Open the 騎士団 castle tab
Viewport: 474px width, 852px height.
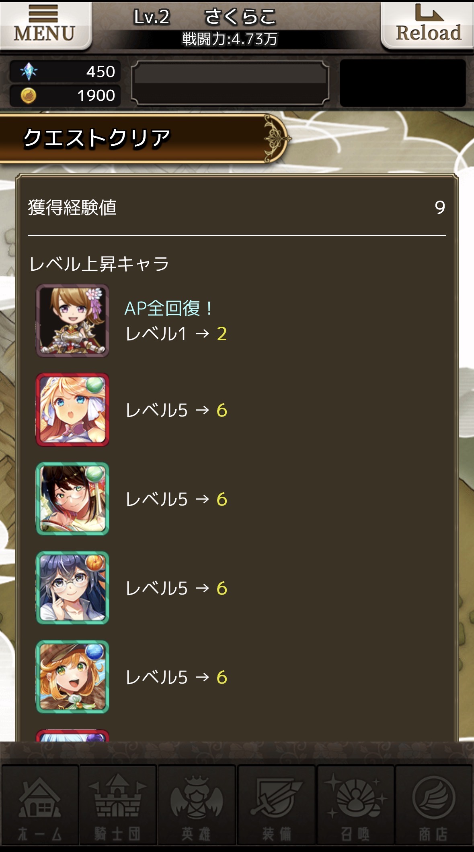click(118, 805)
